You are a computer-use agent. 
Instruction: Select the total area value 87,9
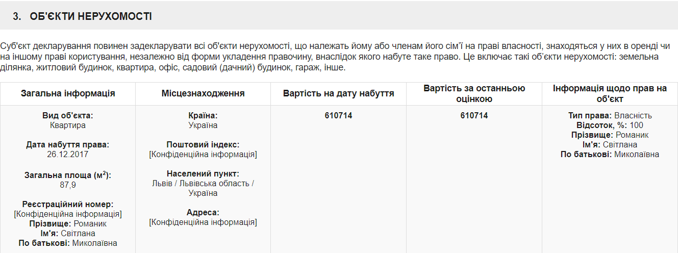coord(68,185)
